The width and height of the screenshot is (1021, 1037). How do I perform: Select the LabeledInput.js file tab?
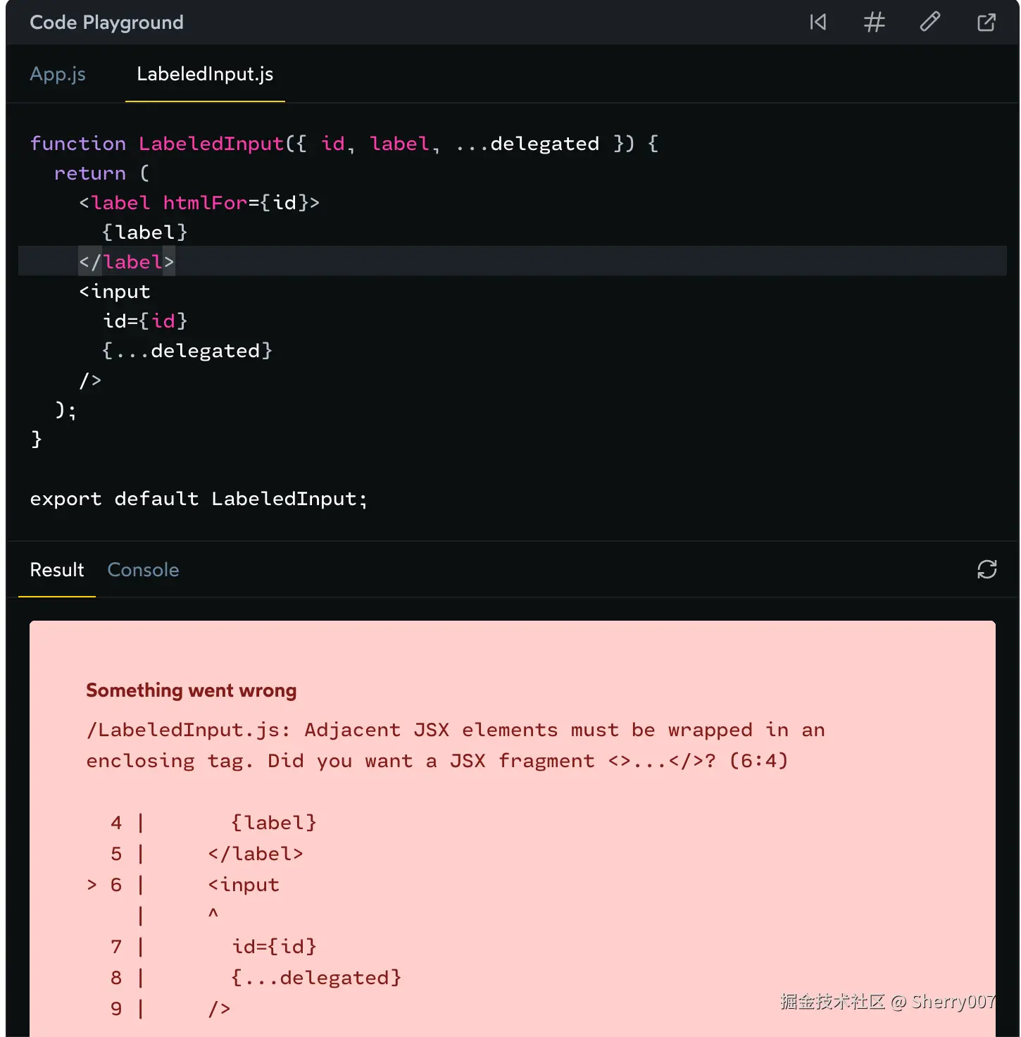click(x=205, y=74)
